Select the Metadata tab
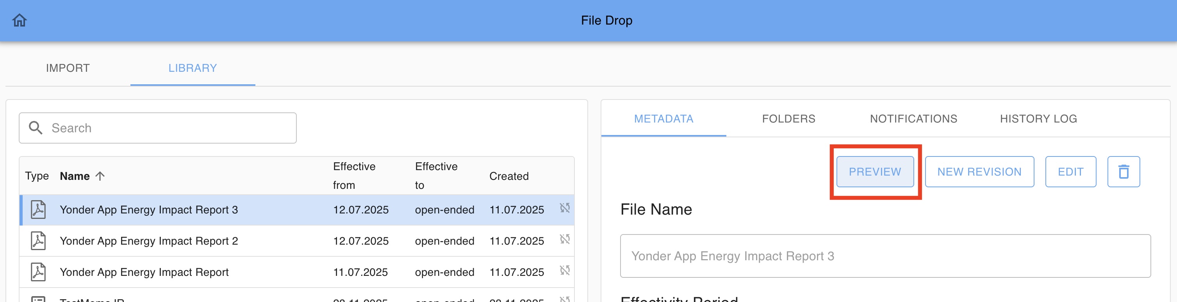 (x=663, y=119)
